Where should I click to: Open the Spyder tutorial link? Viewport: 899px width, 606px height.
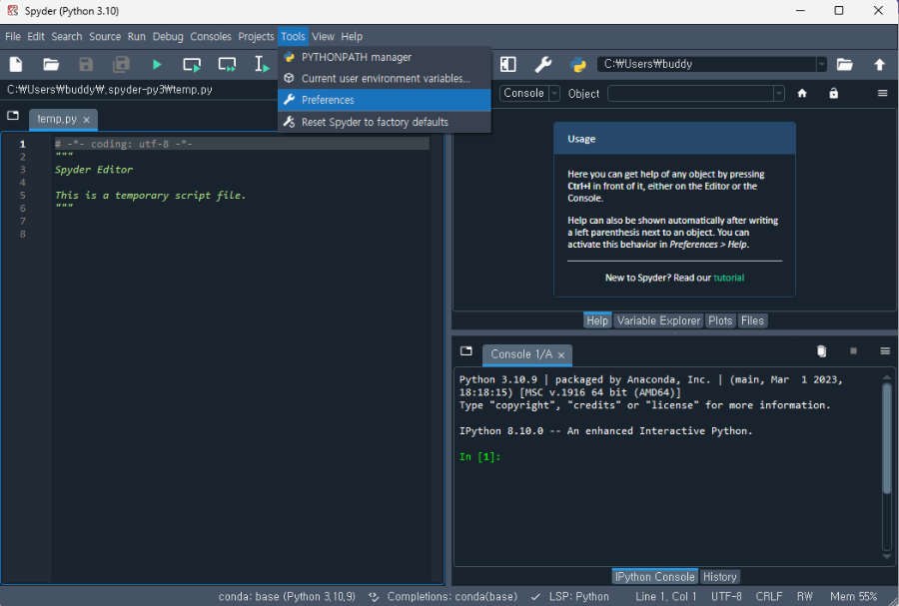tap(729, 278)
